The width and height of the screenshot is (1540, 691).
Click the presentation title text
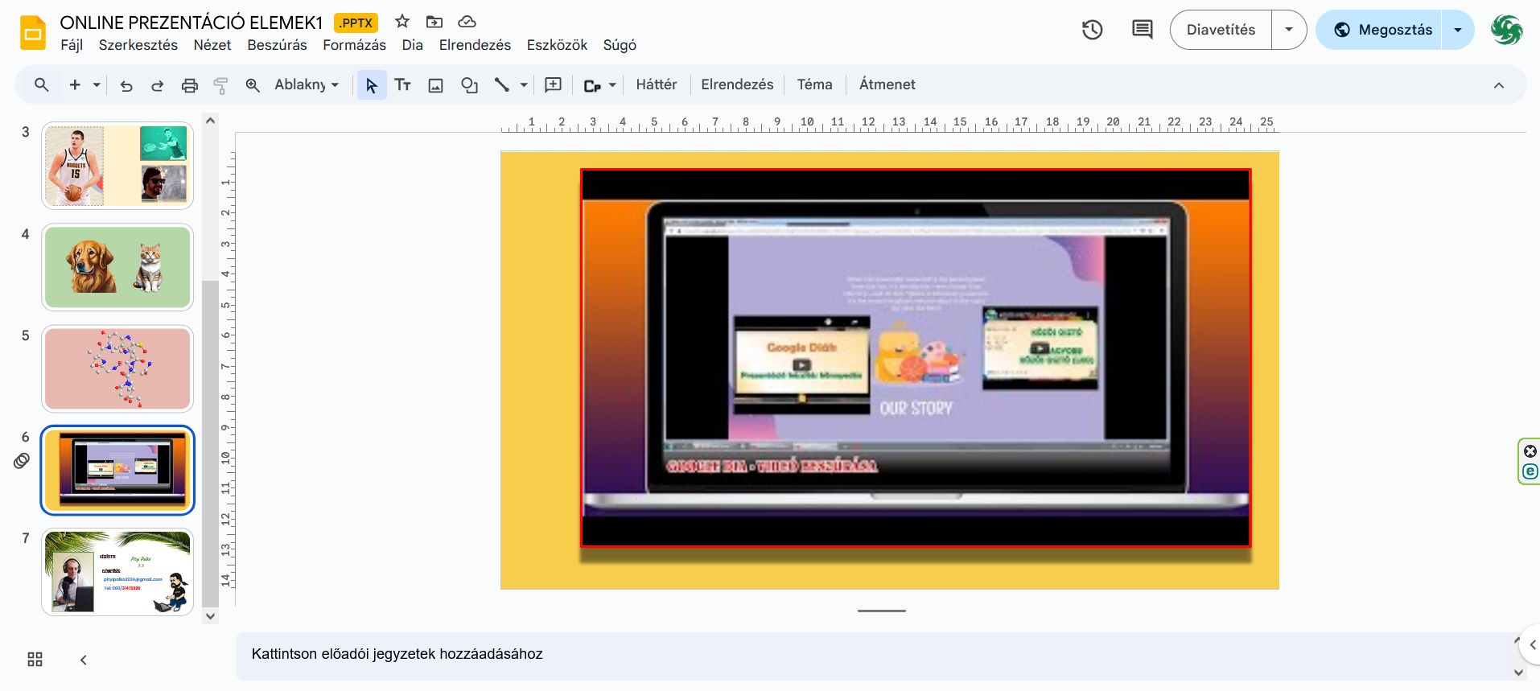pyautogui.click(x=191, y=23)
